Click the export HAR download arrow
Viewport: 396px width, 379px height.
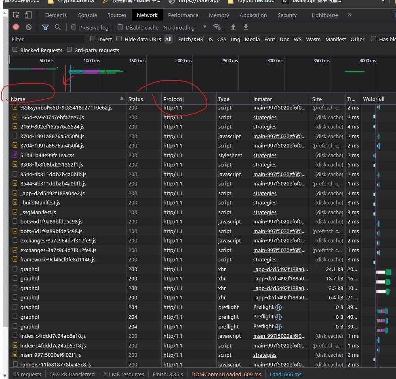[246, 27]
